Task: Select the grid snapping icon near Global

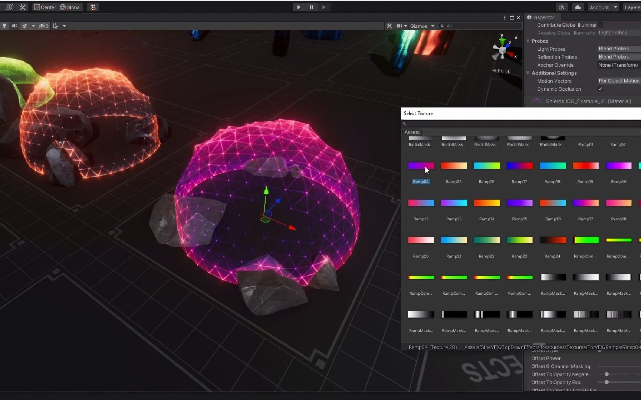Action: click(x=92, y=7)
